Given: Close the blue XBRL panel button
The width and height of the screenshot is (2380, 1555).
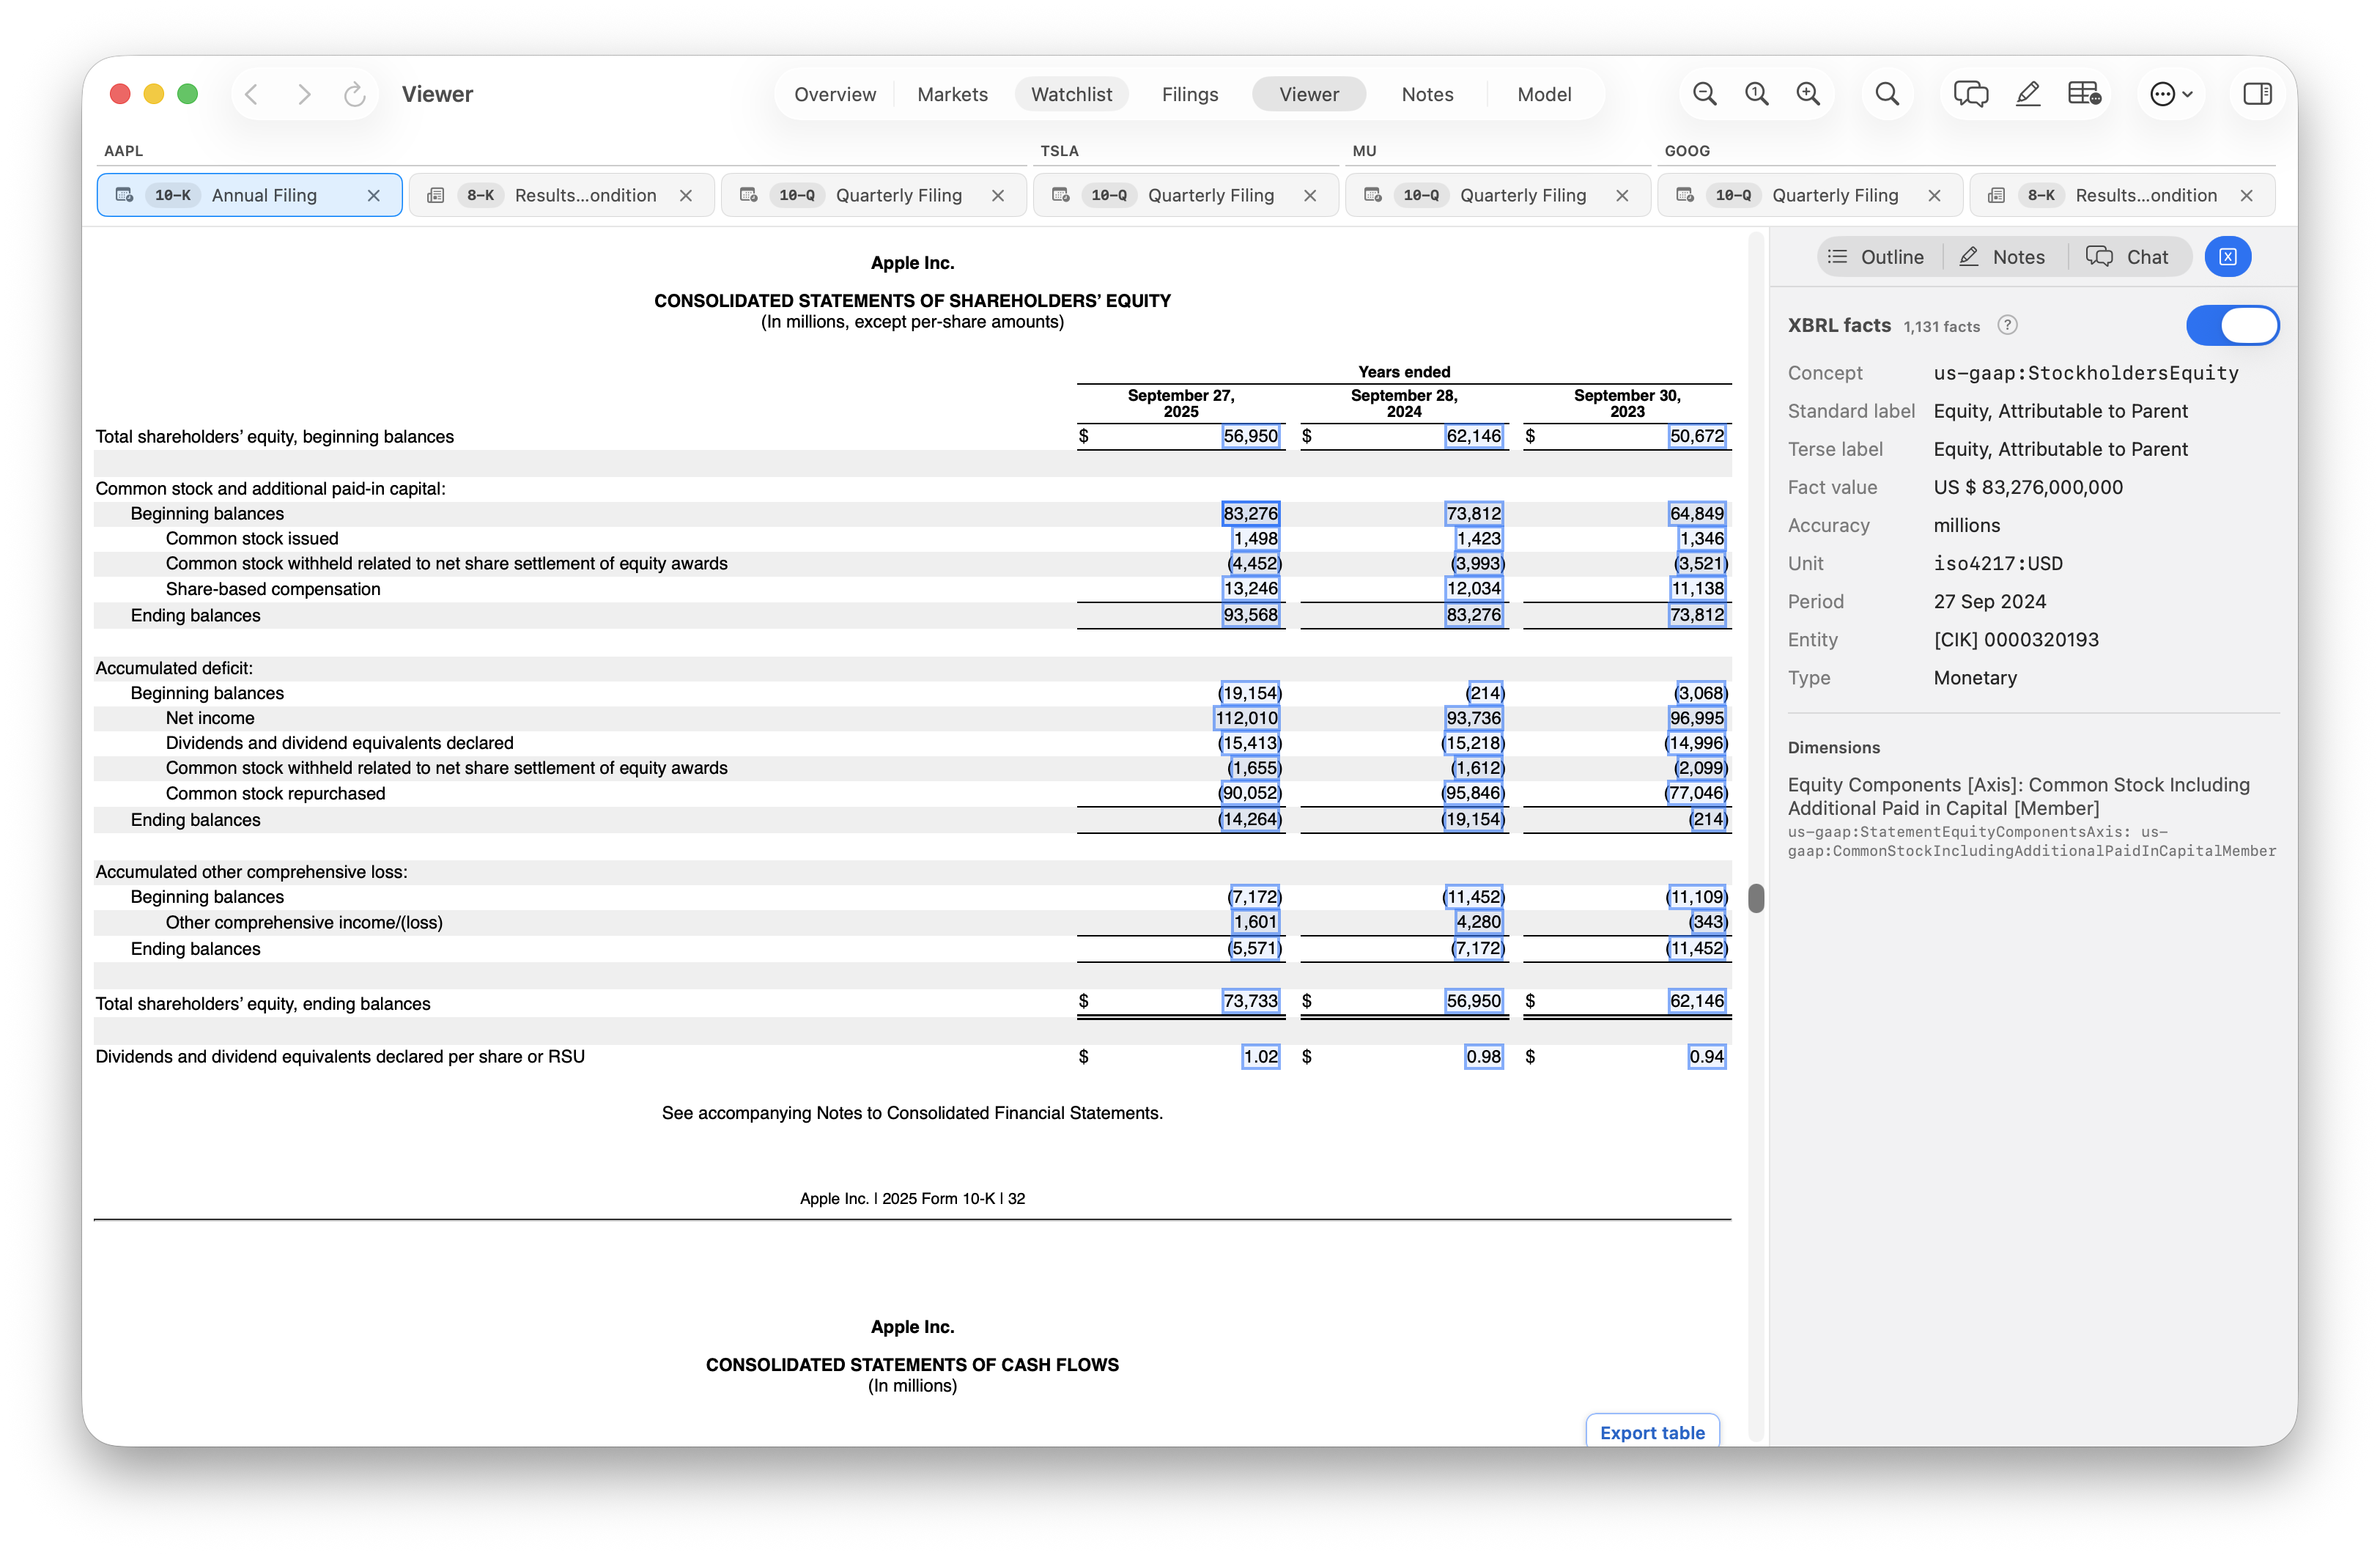Looking at the screenshot, I should pos(2228,257).
